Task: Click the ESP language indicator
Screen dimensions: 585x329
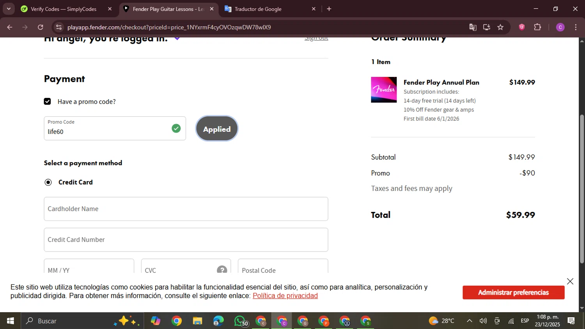Action: click(525, 321)
